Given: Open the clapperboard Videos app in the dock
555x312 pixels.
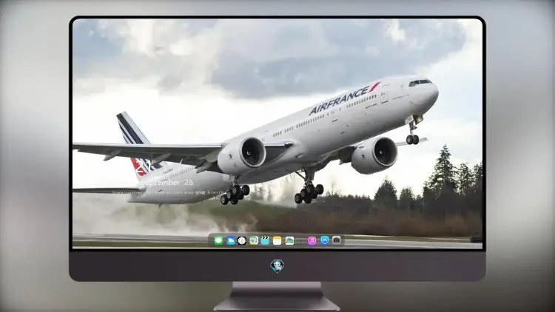Looking at the screenshot, I should coord(265,241).
